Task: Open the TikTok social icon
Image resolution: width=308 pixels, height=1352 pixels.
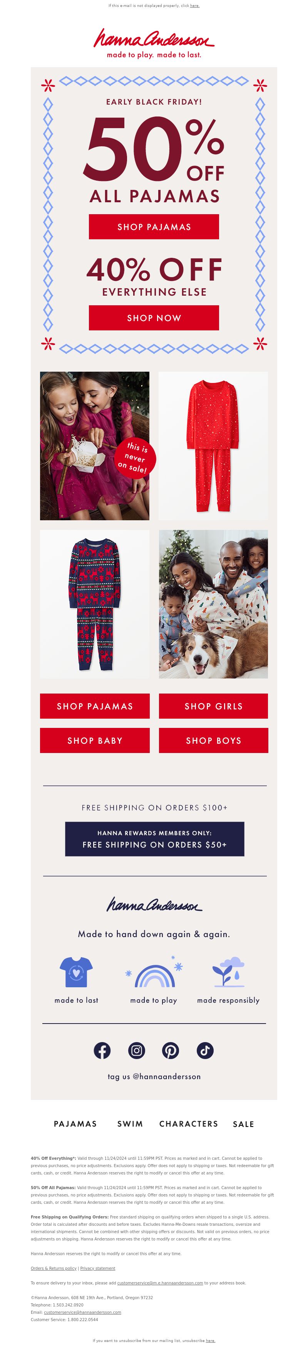Action: [205, 1050]
